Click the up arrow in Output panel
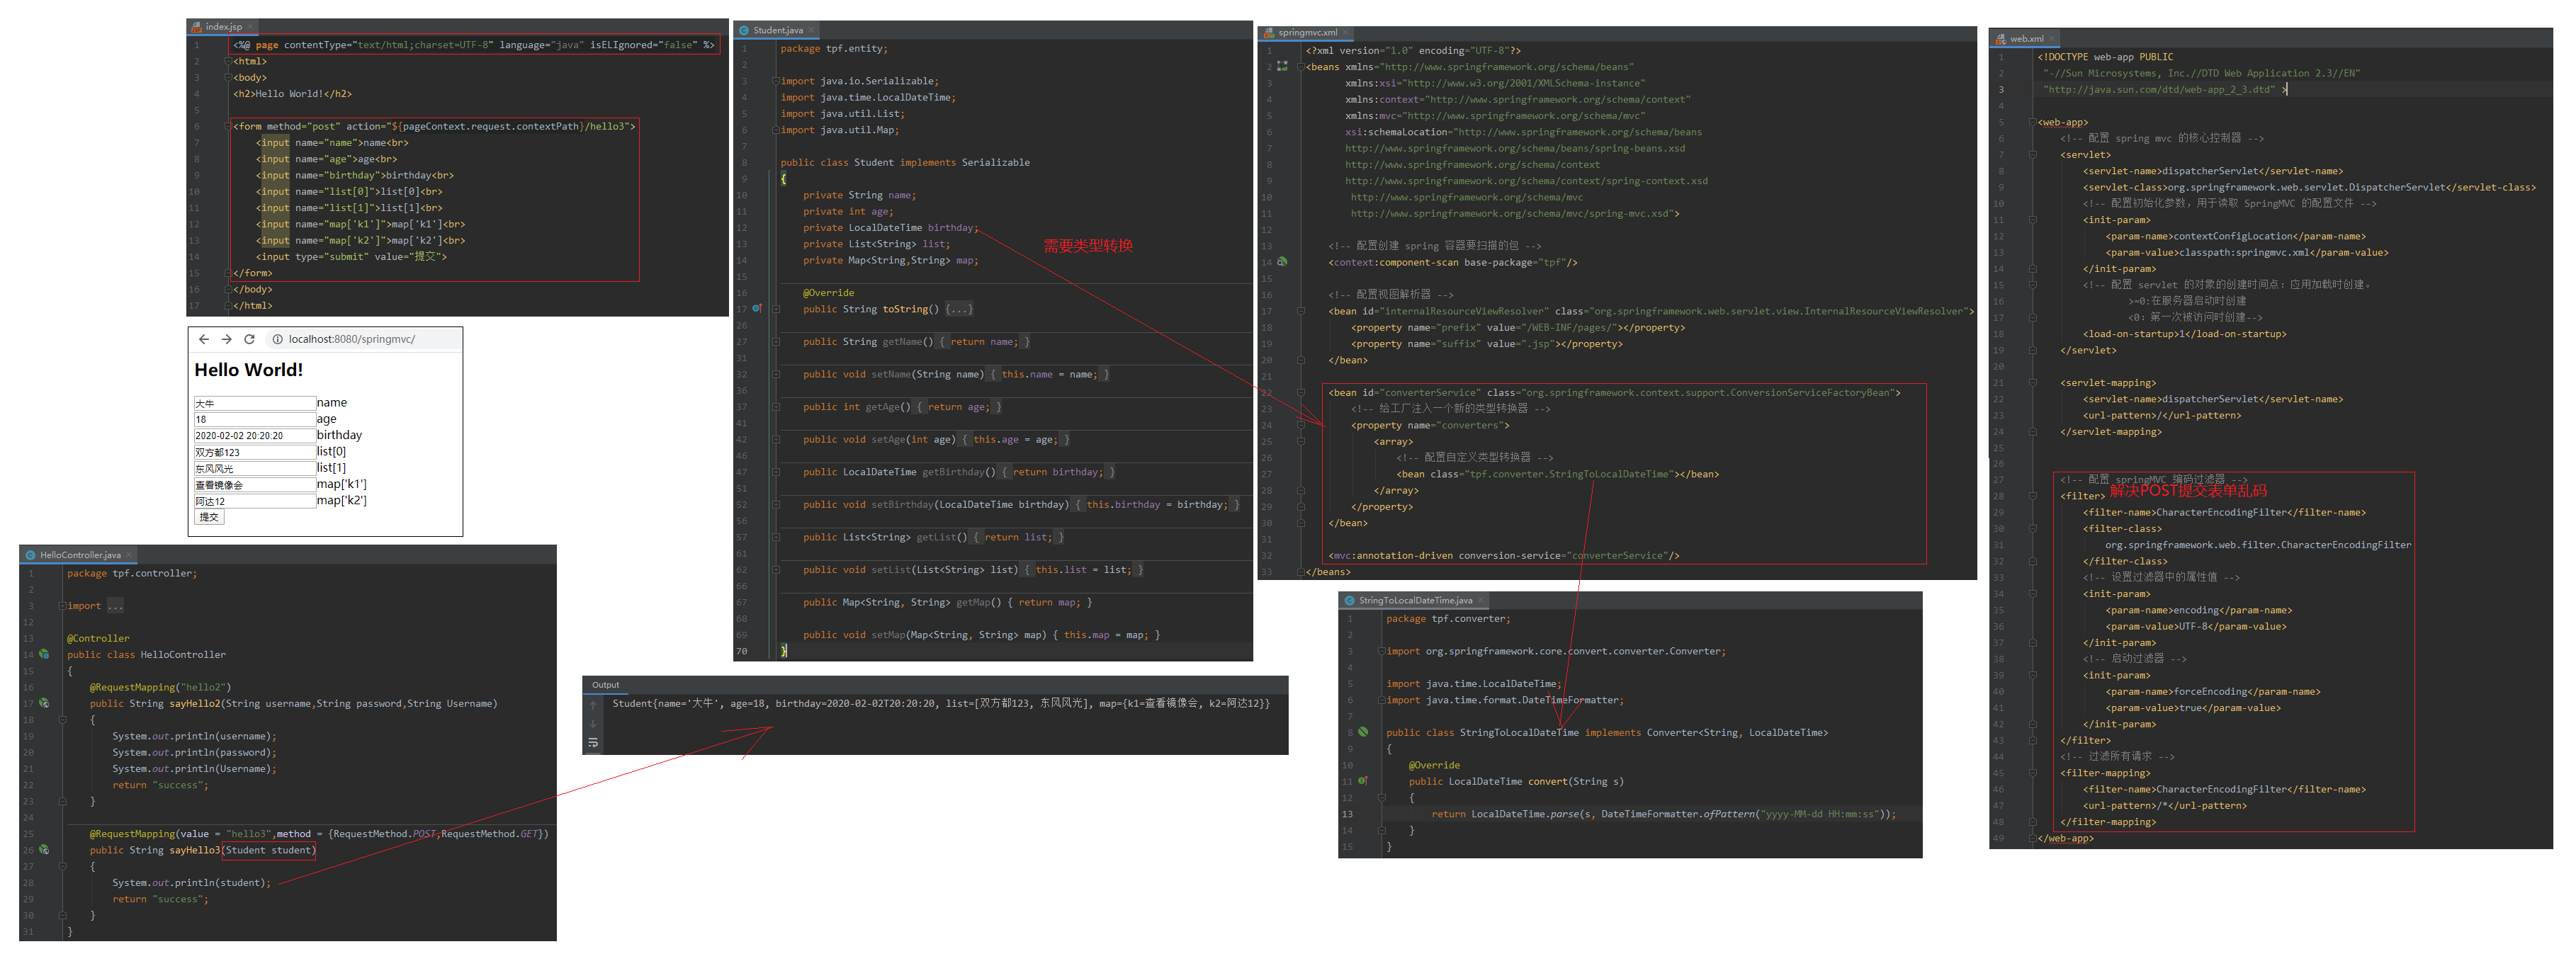Screen dimensions: 2576x966 click(x=593, y=705)
